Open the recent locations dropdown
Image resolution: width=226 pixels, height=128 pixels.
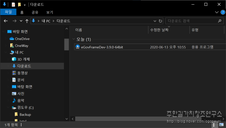(x=21, y=21)
